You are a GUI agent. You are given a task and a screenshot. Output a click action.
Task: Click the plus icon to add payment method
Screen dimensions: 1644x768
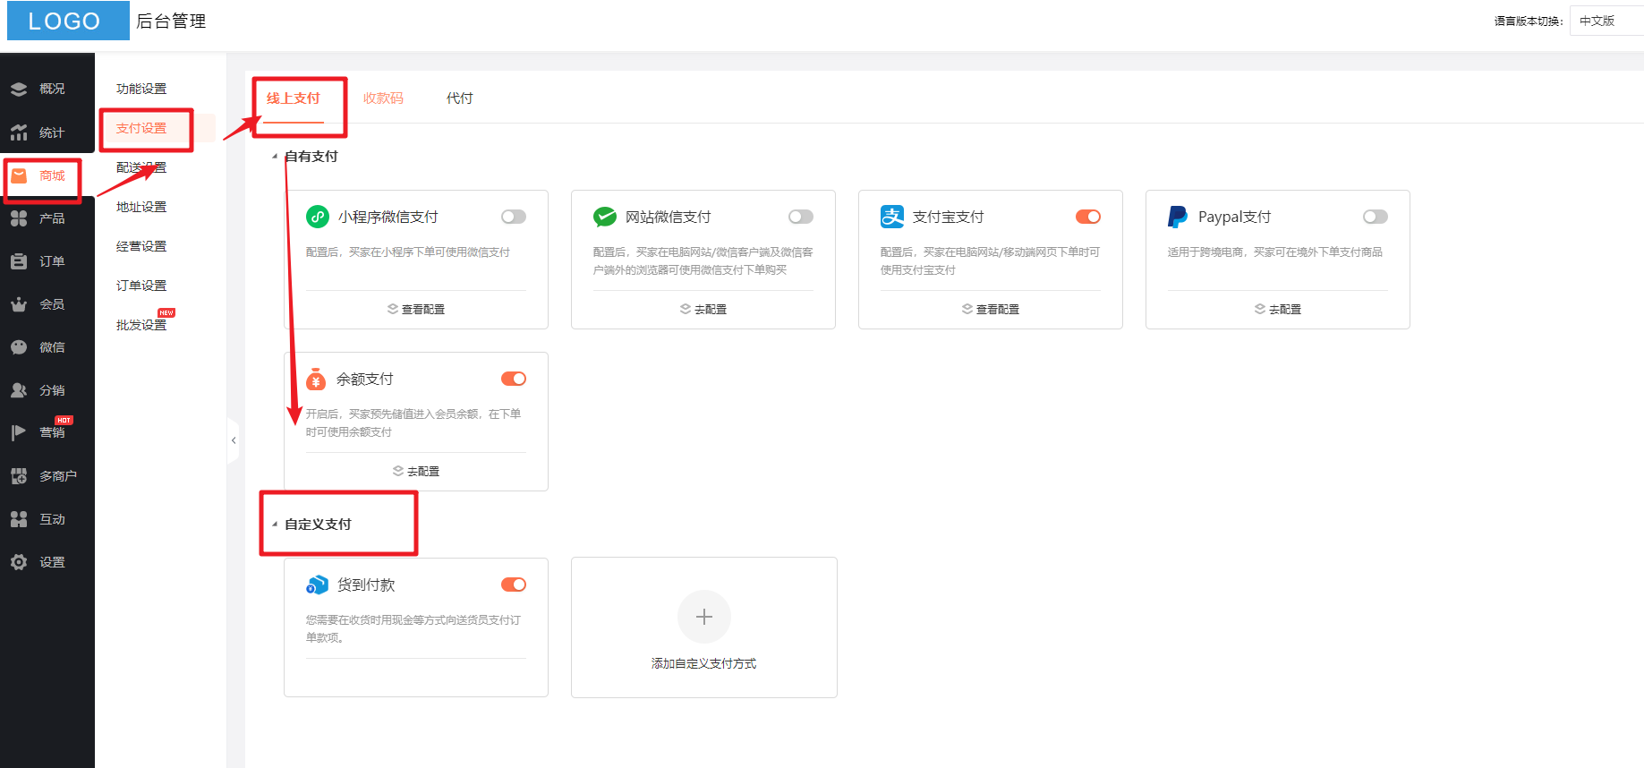pyautogui.click(x=704, y=617)
